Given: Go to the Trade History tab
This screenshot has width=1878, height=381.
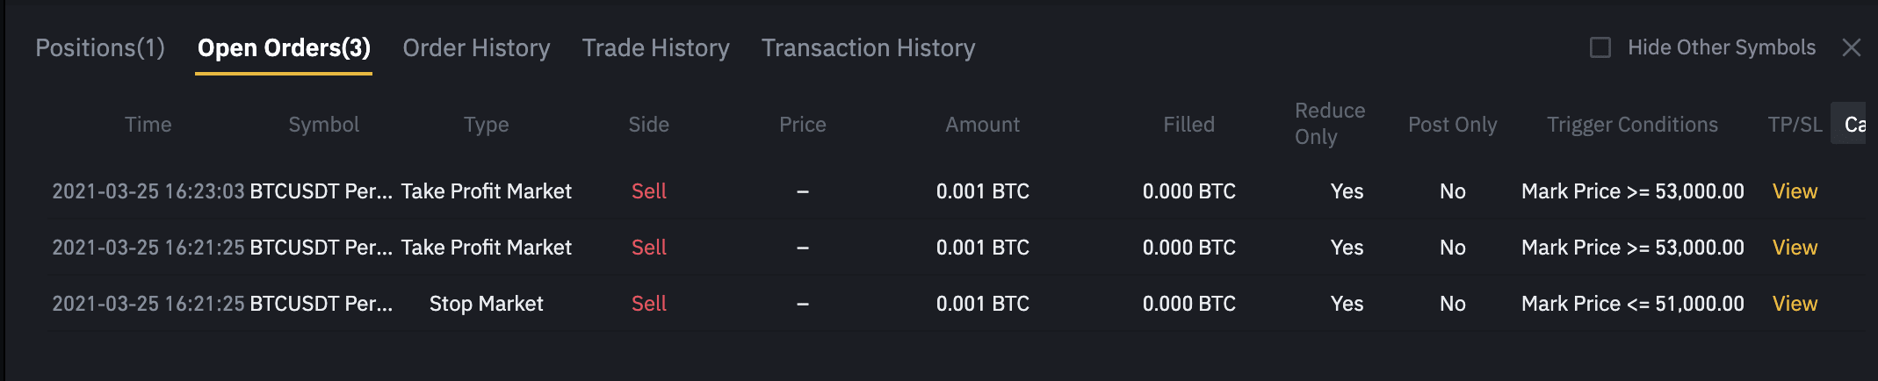Looking at the screenshot, I should [x=655, y=47].
